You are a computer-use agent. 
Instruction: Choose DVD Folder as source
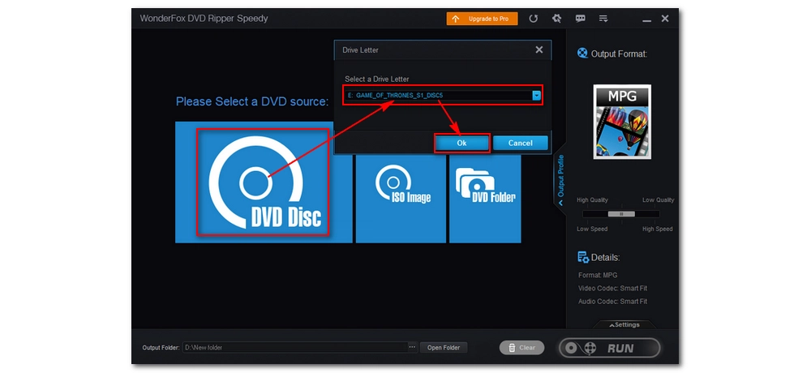[485, 199]
